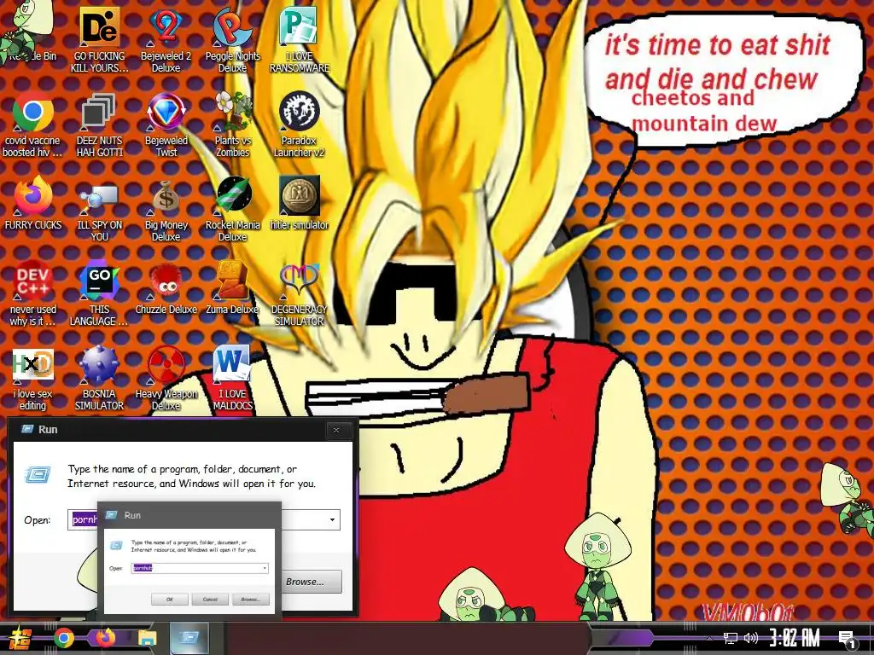Open Peggle Nights Deluxe shortcut
The width and height of the screenshot is (874, 655).
click(x=232, y=39)
